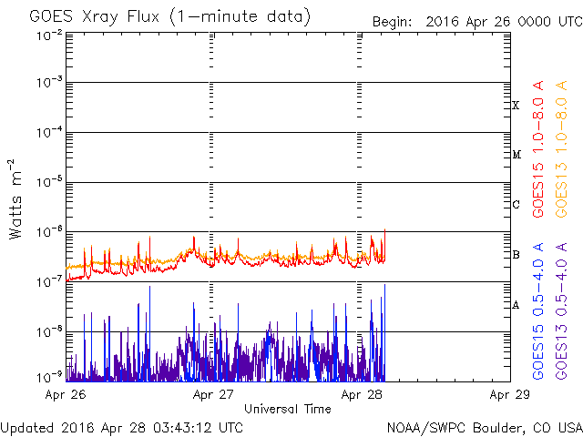583x437 pixels.
Task: Click the M flare class label
Action: (517, 155)
